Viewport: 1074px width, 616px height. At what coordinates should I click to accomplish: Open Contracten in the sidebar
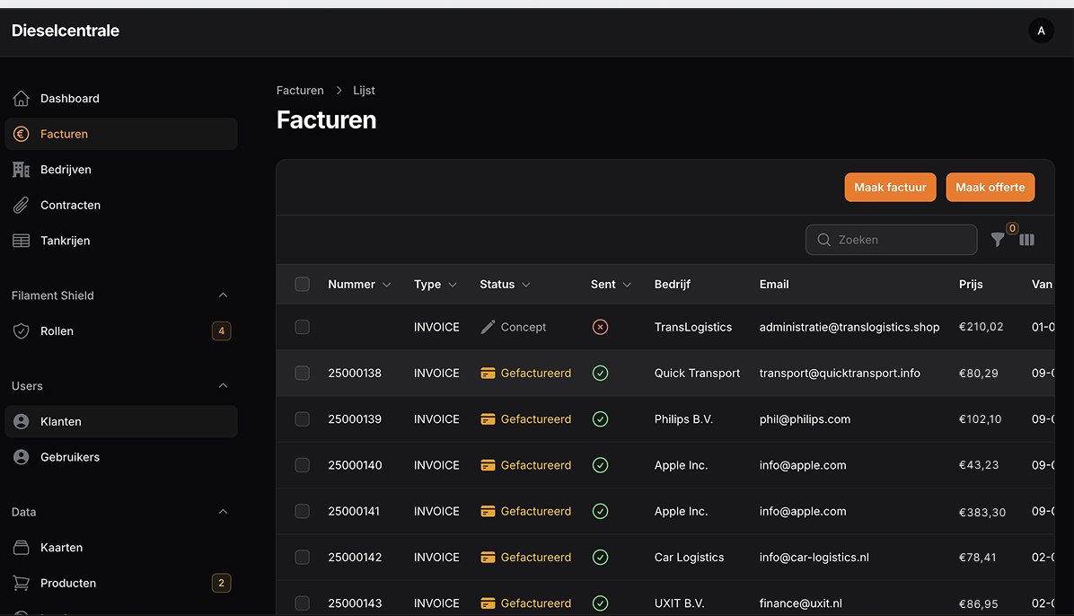click(x=121, y=205)
